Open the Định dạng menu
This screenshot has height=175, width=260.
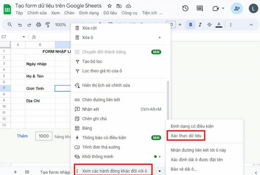89,13
